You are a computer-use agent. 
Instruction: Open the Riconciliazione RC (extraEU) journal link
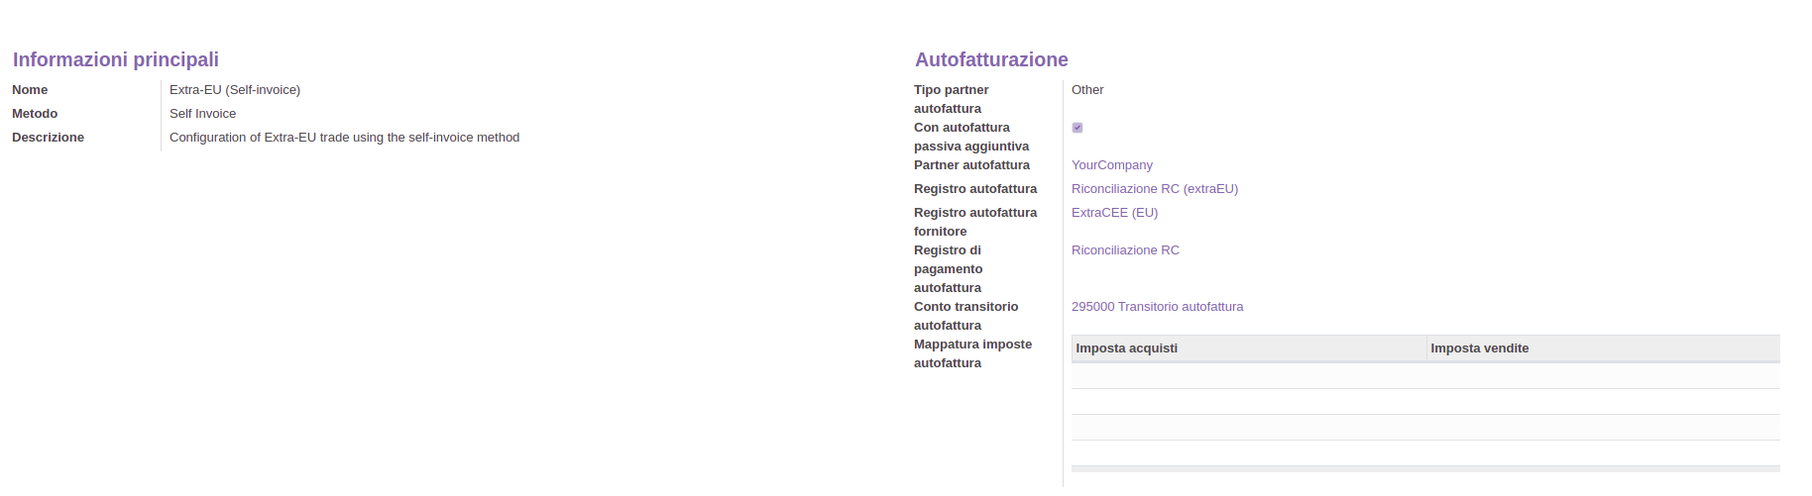[x=1154, y=189]
